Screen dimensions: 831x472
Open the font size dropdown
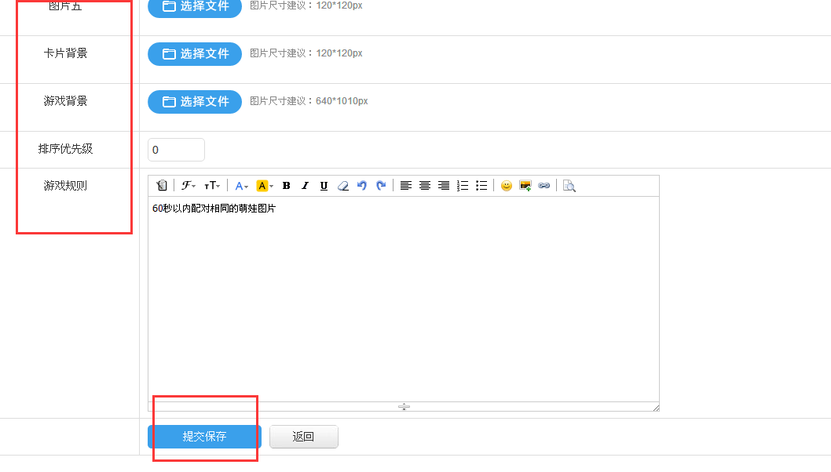[x=212, y=186]
